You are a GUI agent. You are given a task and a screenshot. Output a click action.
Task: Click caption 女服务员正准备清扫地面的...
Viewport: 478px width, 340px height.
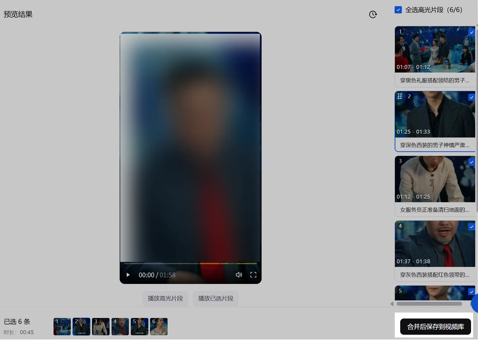(435, 210)
